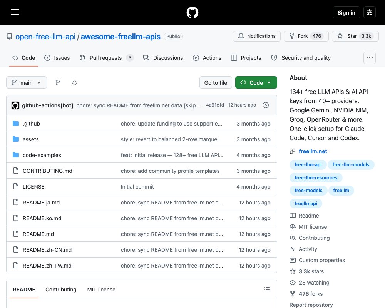Image resolution: width=385 pixels, height=308 pixels.
Task: Open commit 'chore: add community profile templates'
Action: tap(170, 171)
